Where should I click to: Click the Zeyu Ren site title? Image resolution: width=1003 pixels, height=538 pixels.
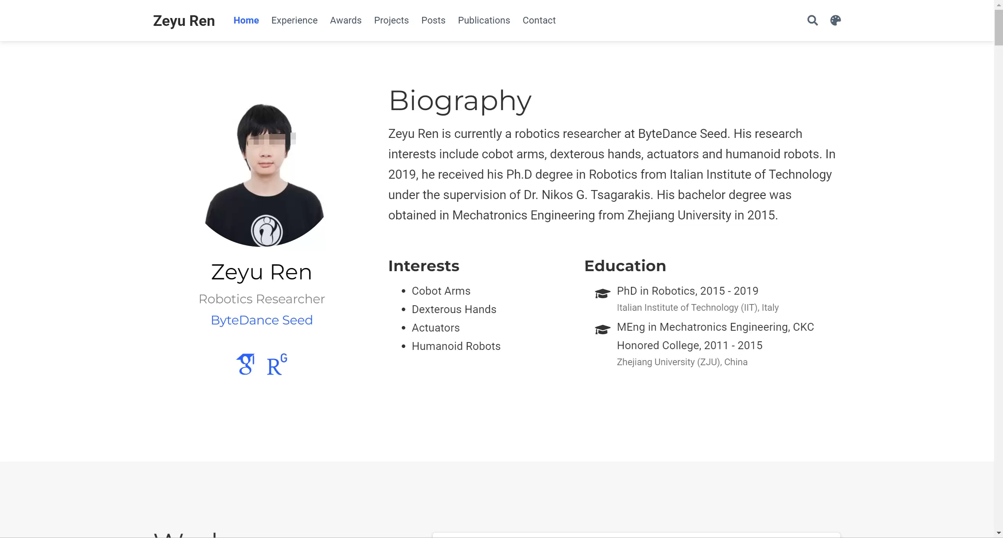[183, 21]
